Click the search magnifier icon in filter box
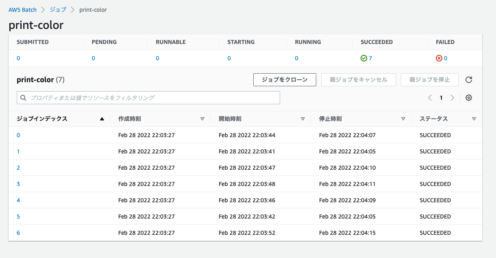The image size is (496, 258). point(23,98)
